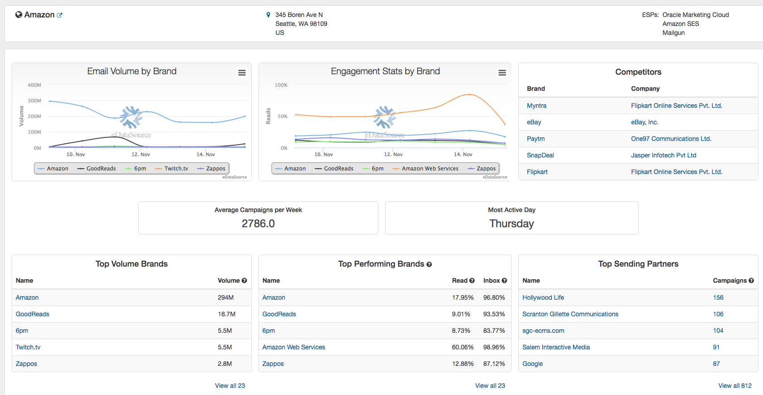The image size is (763, 395).
Task: Toggle Zappos series in Engagement Stats legend
Action: coord(482,169)
